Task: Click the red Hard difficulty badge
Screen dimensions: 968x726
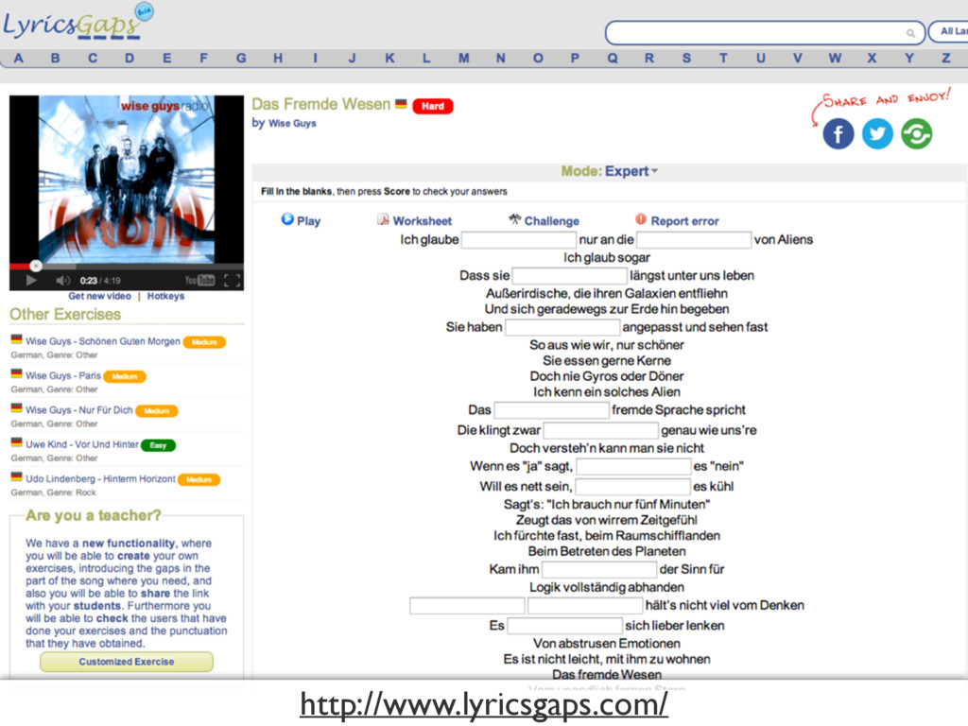Action: point(433,106)
